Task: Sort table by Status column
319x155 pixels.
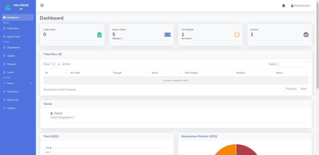Action: [x=291, y=73]
